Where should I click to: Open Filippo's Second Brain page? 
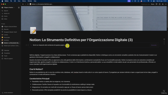tap(10, 27)
